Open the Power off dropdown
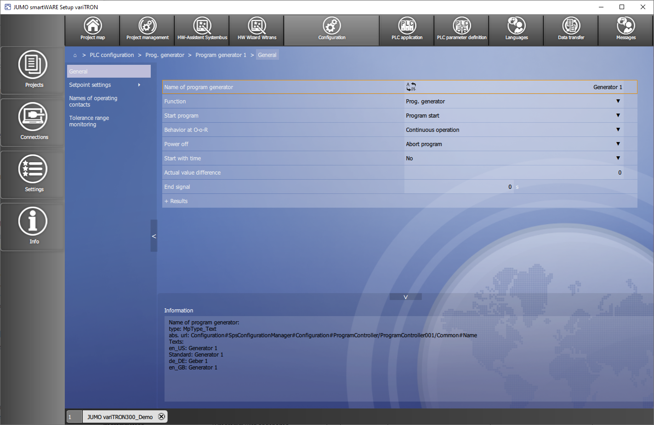The image size is (654, 425). coord(618,144)
